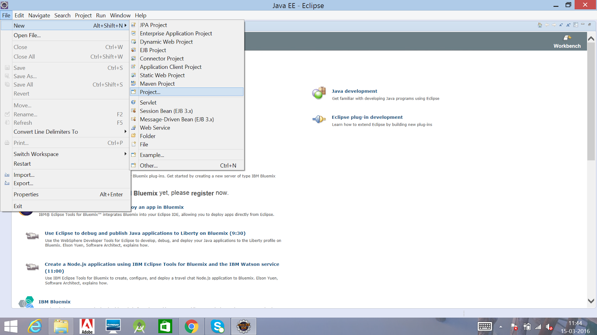Open the Liberty on Bluemix debug tutorial link

(145, 233)
